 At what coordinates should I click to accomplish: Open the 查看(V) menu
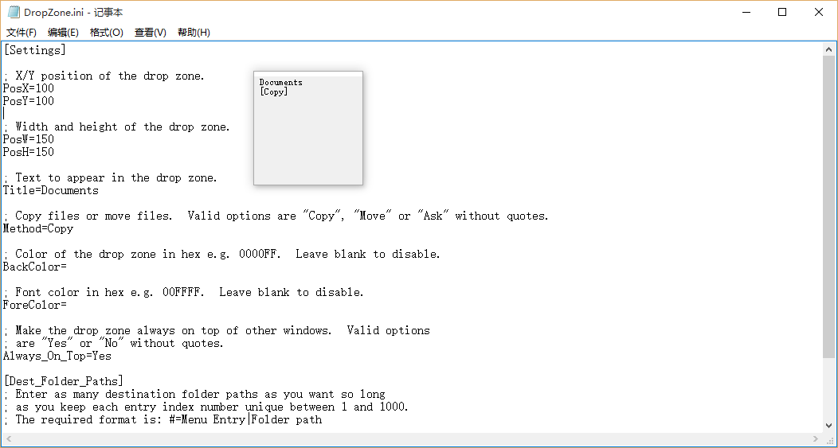click(151, 33)
